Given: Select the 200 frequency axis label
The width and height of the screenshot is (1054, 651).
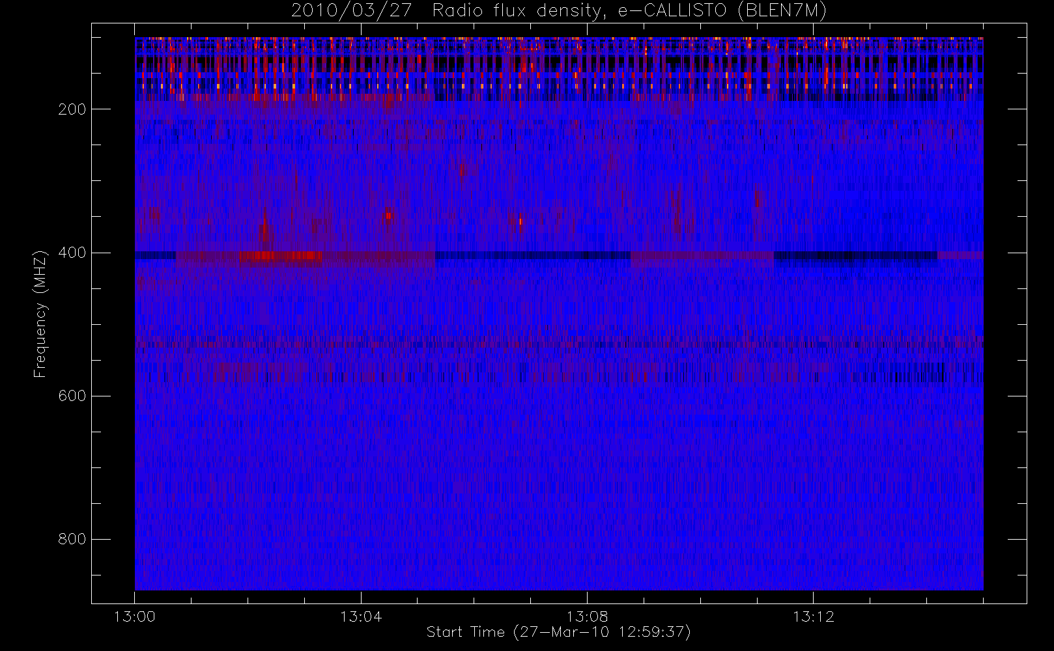Looking at the screenshot, I should pos(72,109).
